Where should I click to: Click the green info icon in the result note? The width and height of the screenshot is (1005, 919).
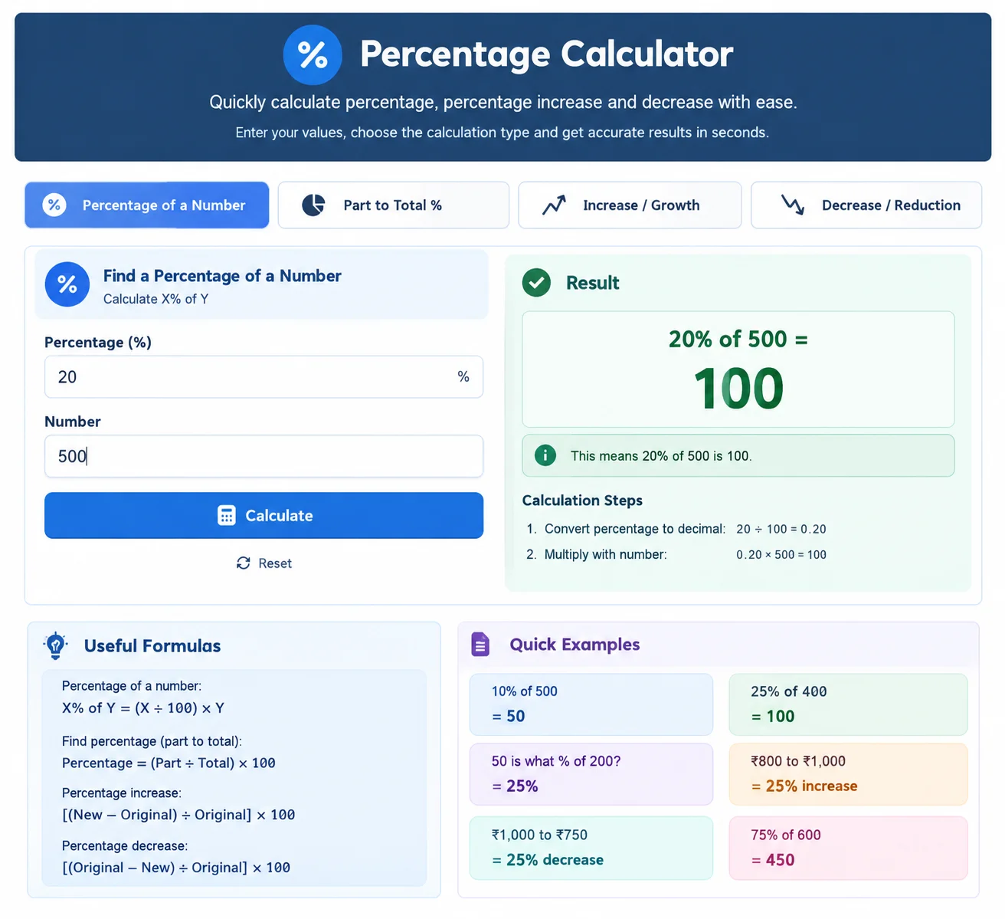point(545,455)
